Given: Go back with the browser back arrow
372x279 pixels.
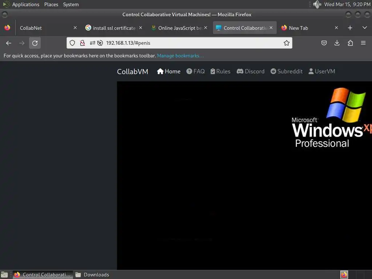Looking at the screenshot, I should point(9,43).
